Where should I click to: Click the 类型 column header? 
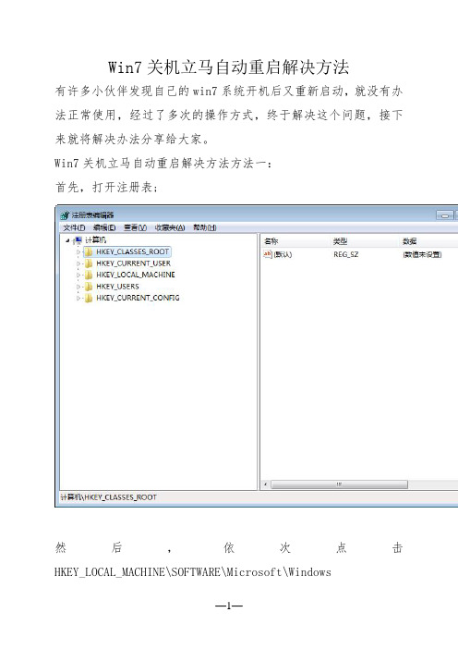click(x=340, y=241)
